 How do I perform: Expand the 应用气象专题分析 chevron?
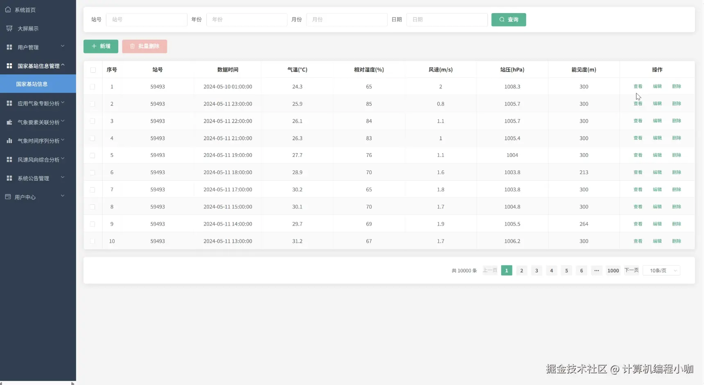63,102
